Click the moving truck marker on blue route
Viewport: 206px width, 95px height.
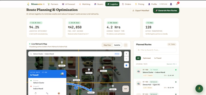(x=76, y=88)
